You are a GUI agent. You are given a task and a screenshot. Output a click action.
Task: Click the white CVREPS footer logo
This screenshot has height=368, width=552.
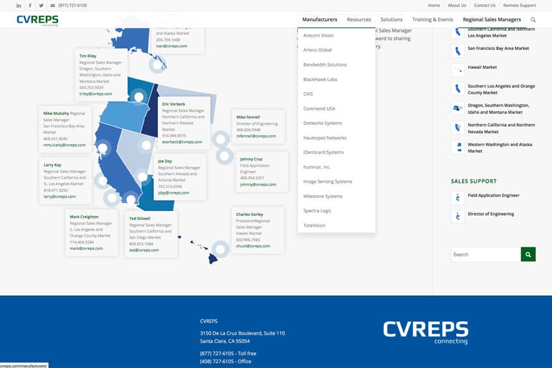pyautogui.click(x=426, y=332)
